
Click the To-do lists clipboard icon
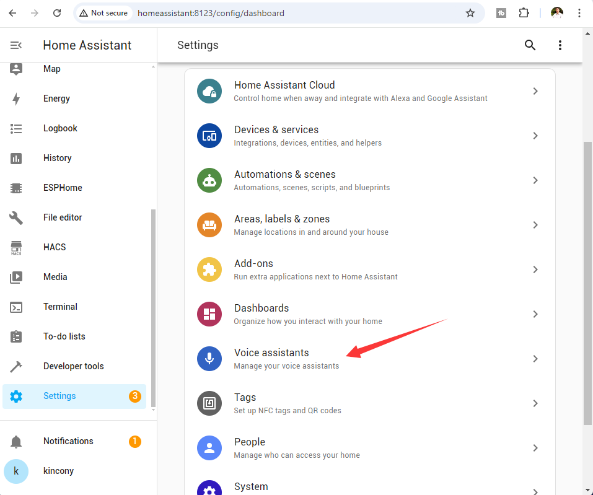click(x=16, y=336)
